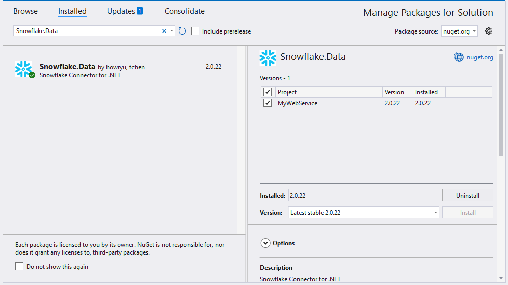This screenshot has width=508, height=285.
Task: Click the globe icon next to nuget.org
Action: tap(459, 57)
